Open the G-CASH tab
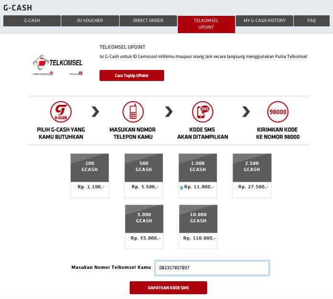The width and height of the screenshot is (333, 299). coord(32,21)
